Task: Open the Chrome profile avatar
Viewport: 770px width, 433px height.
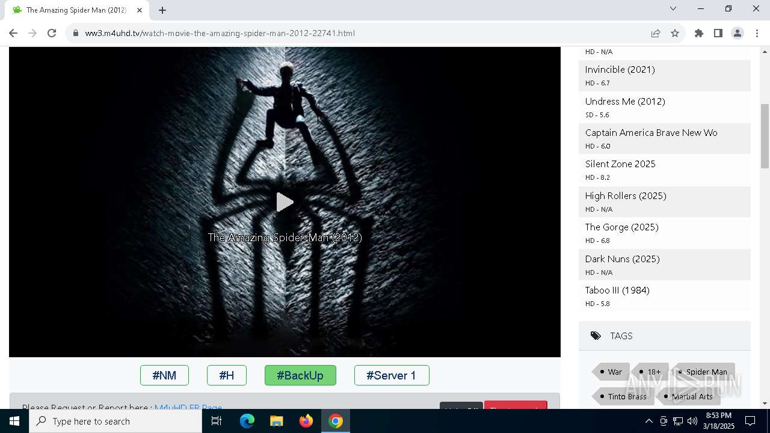Action: click(738, 33)
